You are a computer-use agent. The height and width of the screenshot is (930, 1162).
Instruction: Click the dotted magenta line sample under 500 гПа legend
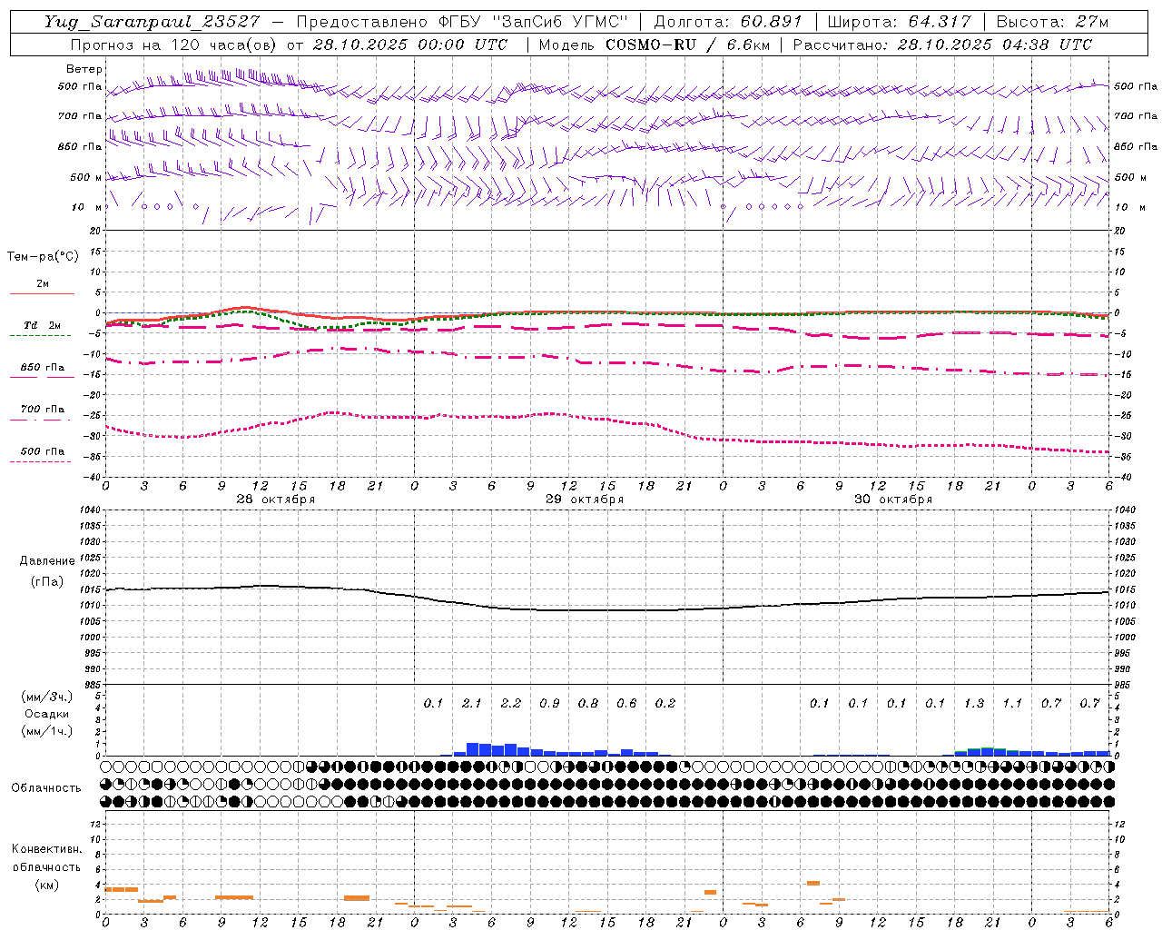[40, 461]
